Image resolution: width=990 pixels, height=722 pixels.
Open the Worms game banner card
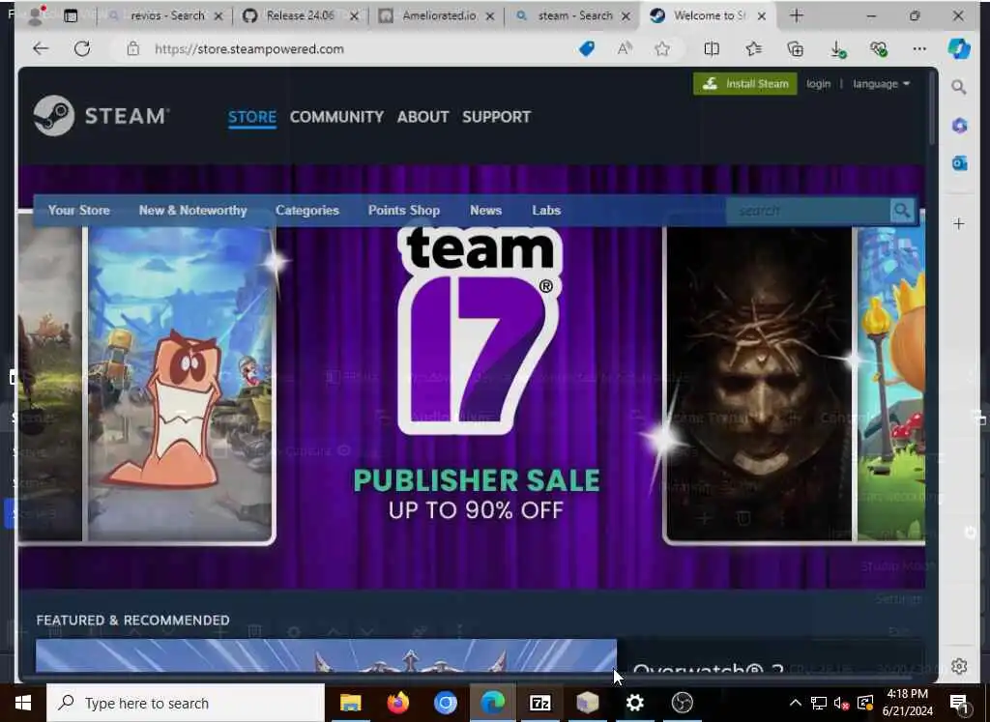click(x=180, y=384)
